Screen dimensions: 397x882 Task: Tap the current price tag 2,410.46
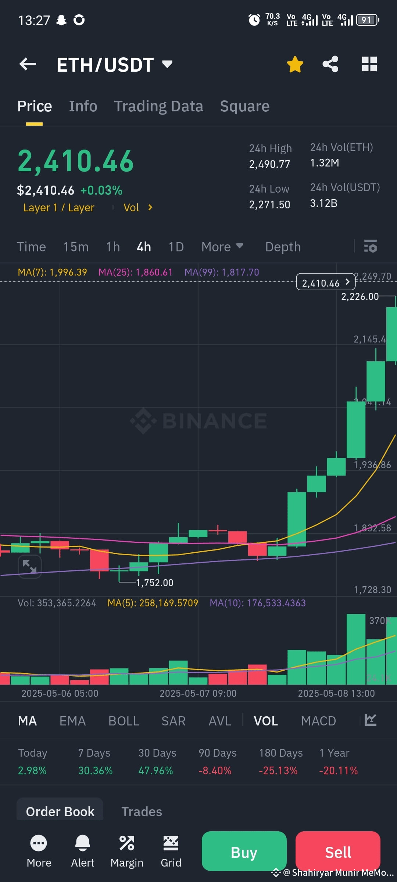click(326, 282)
